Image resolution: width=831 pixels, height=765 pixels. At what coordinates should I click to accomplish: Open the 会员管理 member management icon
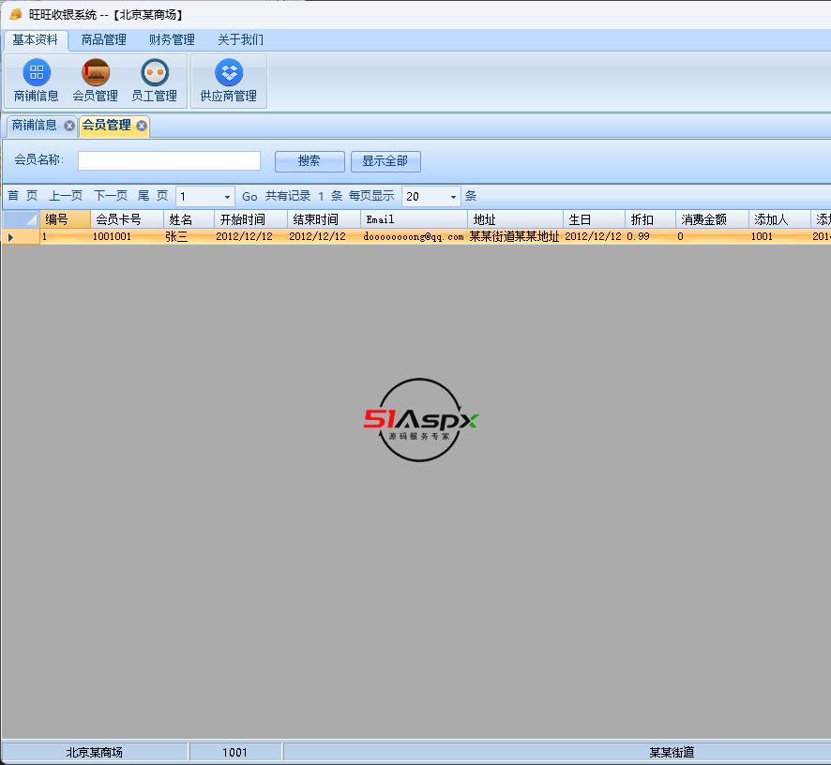click(96, 81)
